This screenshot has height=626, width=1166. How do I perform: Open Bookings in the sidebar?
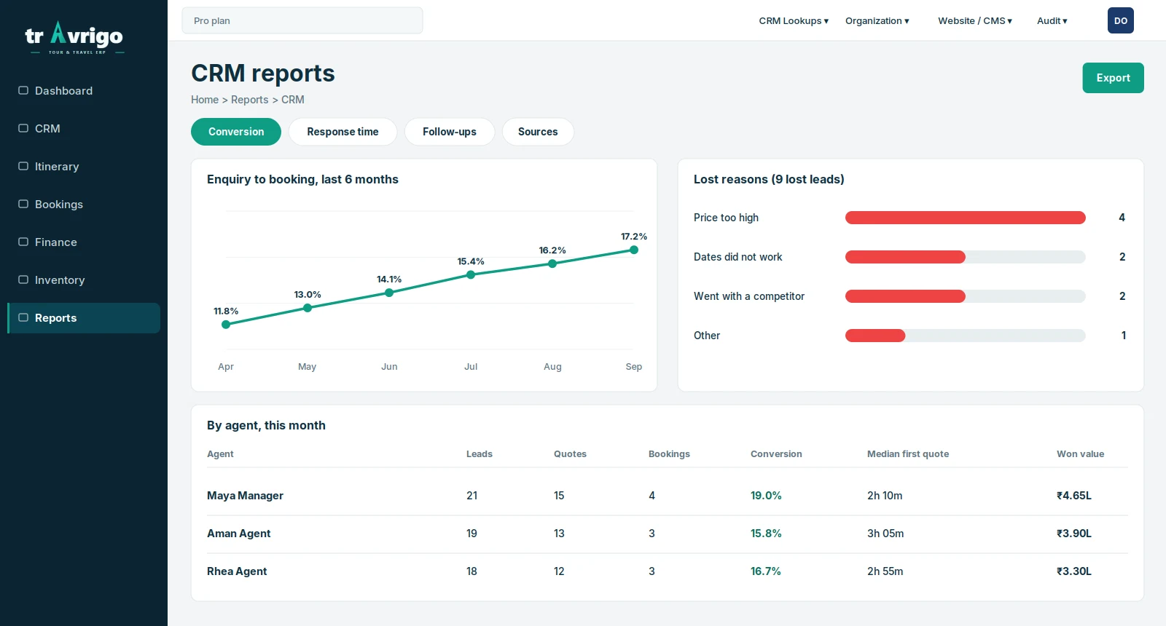coord(84,205)
